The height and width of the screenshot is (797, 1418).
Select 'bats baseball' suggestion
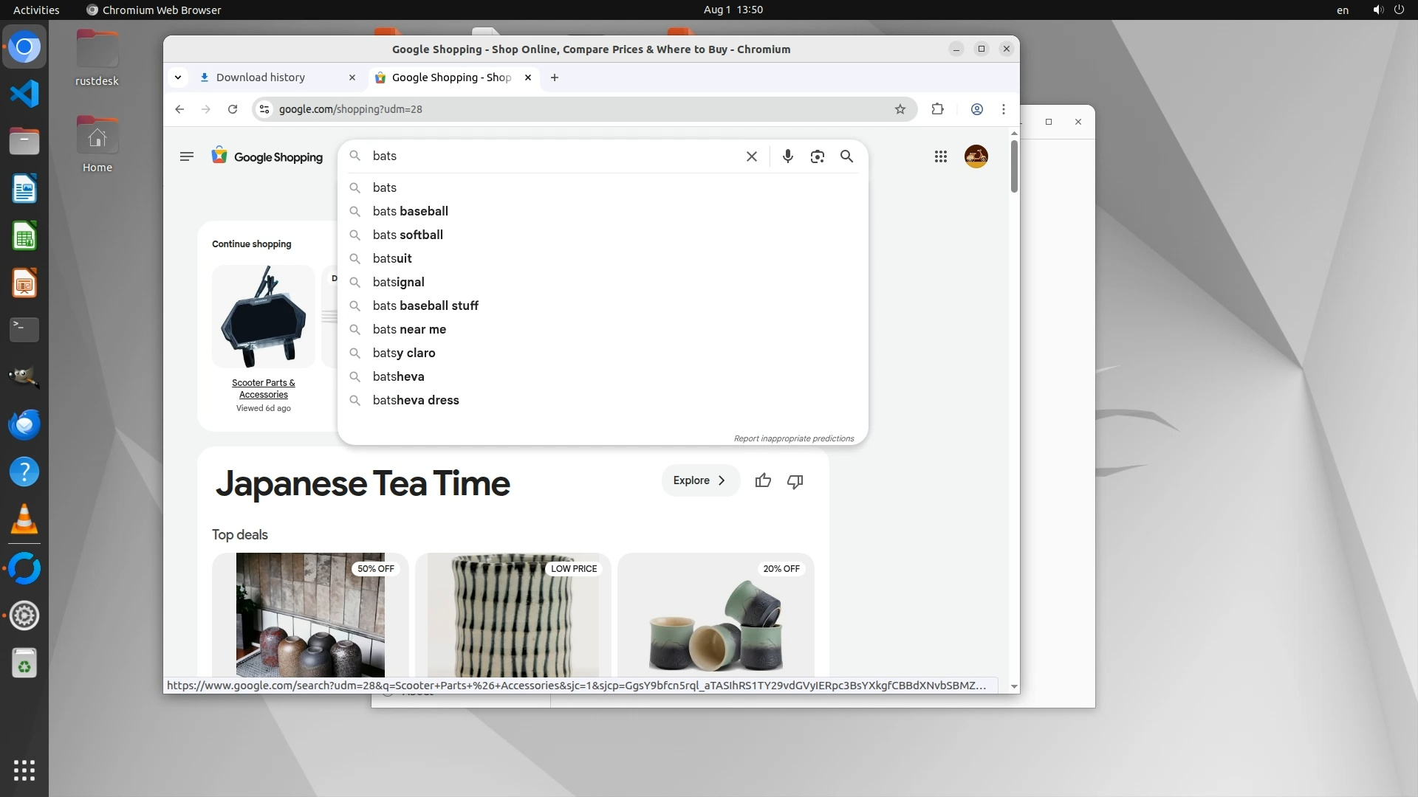[x=410, y=211]
